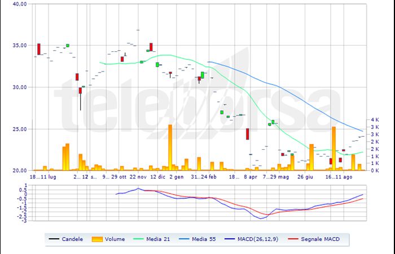Click the Segnale MACD legend label
The image size is (395, 254).
point(320,239)
